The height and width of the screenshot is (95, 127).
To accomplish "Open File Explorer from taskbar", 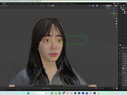I will (x=56, y=93).
